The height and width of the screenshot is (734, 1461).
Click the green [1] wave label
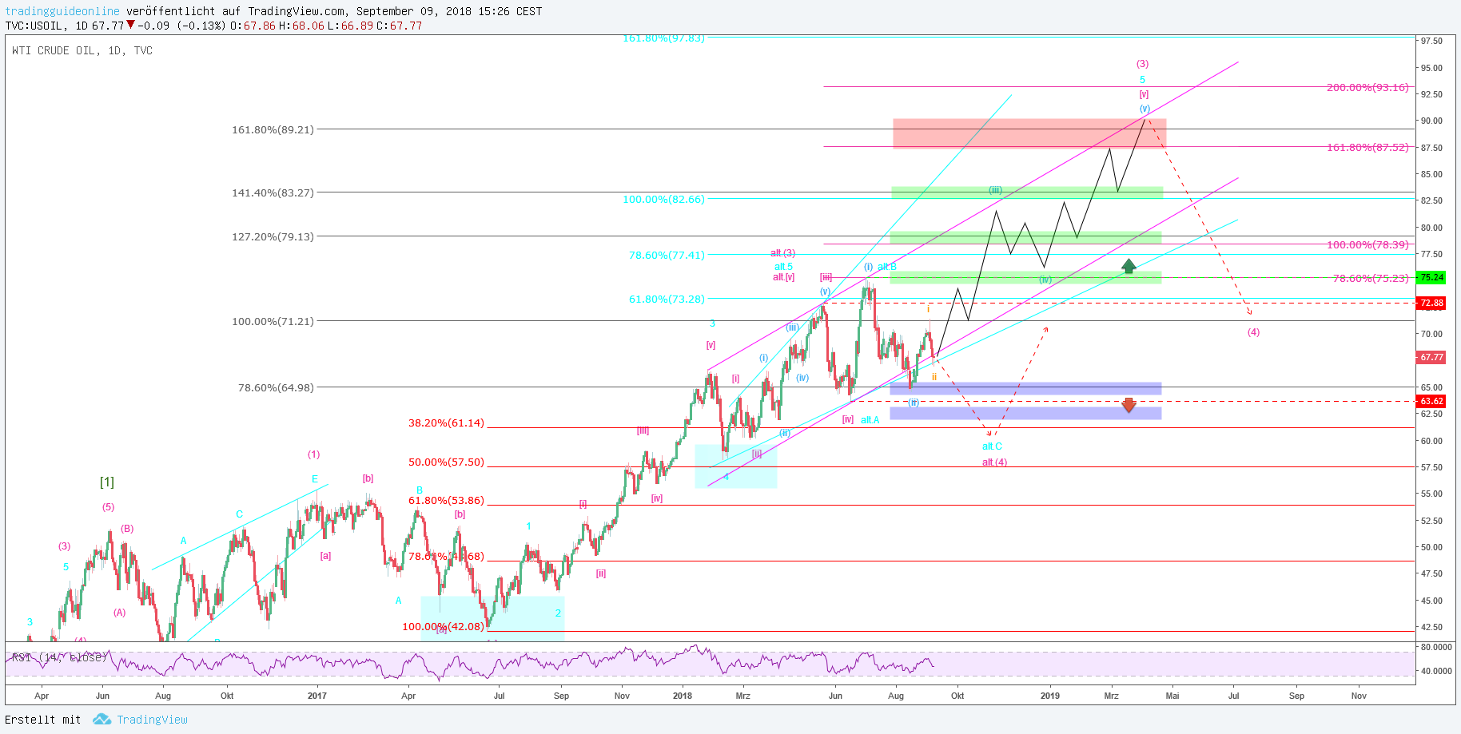[107, 482]
